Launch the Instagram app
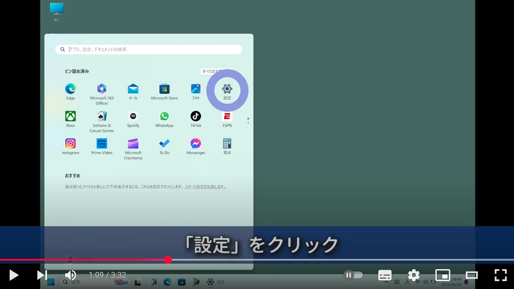514x289 pixels. click(70, 146)
